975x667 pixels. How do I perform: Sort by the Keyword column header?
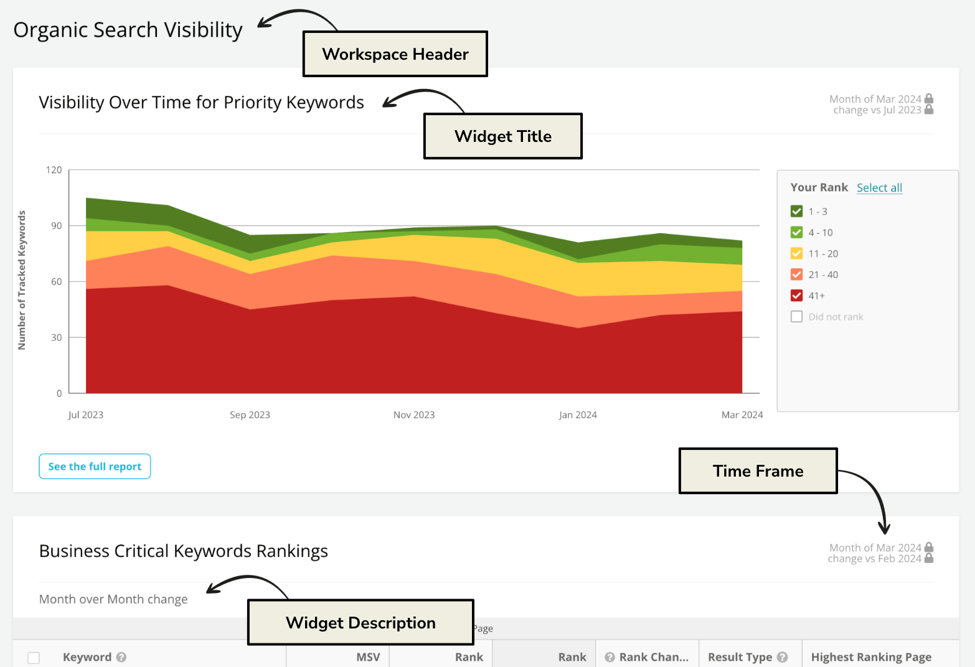(87, 657)
